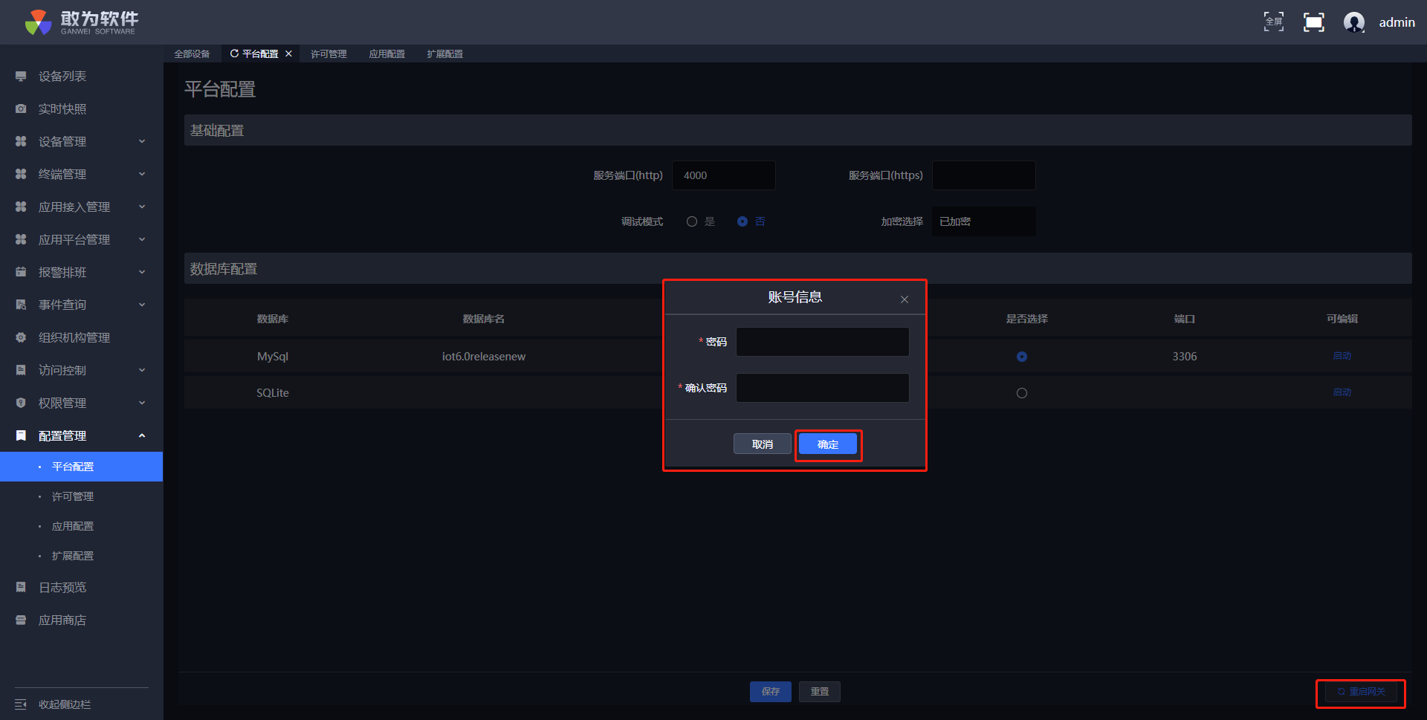Collapse the sidebar using 收起侧边栏 icon

[21, 704]
